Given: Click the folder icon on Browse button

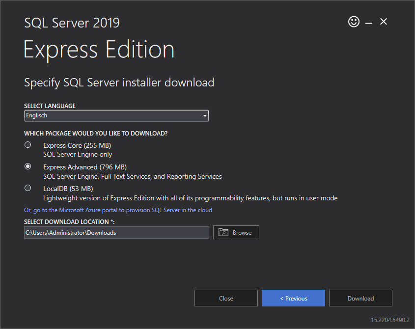Looking at the screenshot, I should click(223, 232).
